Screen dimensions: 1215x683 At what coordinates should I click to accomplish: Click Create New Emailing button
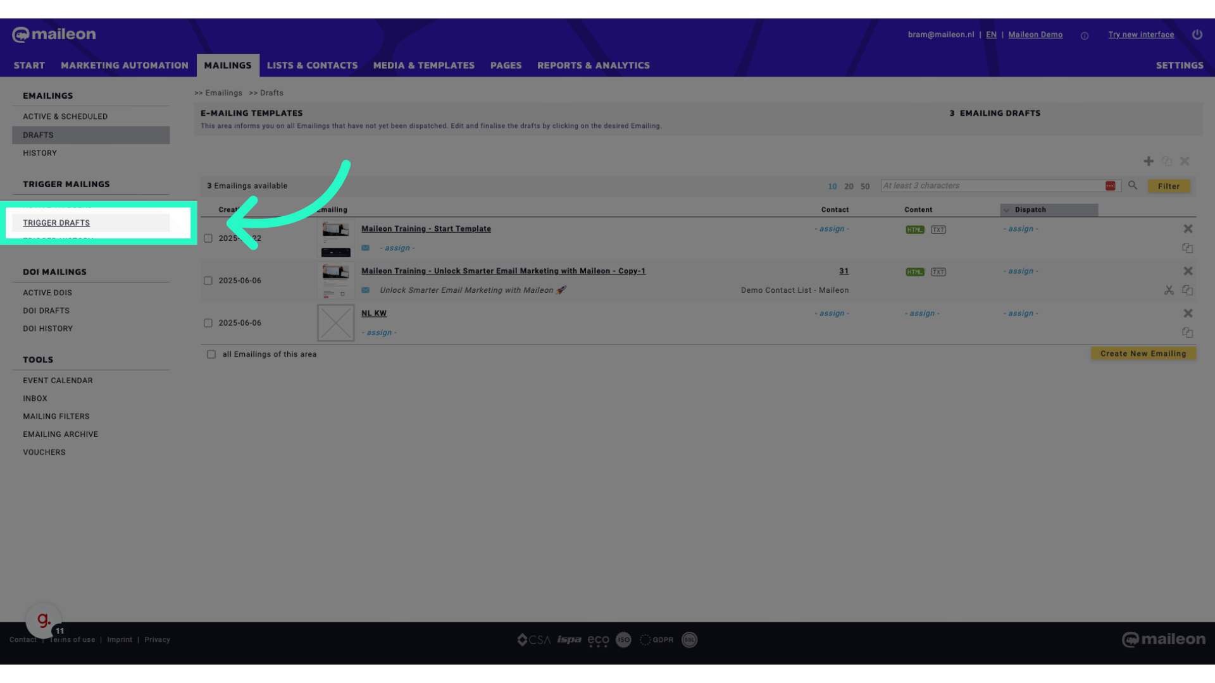coord(1143,354)
